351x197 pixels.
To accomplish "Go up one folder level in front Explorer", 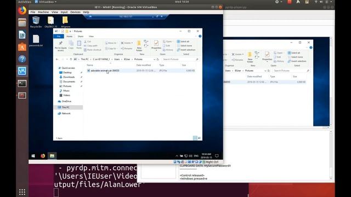I will coord(71,59).
